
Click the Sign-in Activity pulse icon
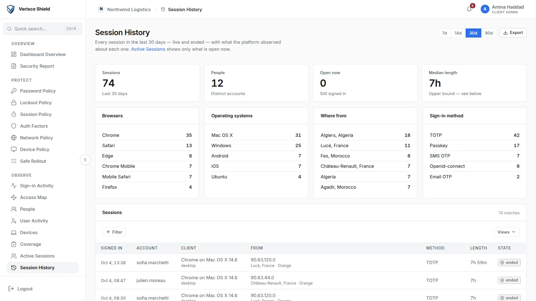click(x=14, y=186)
